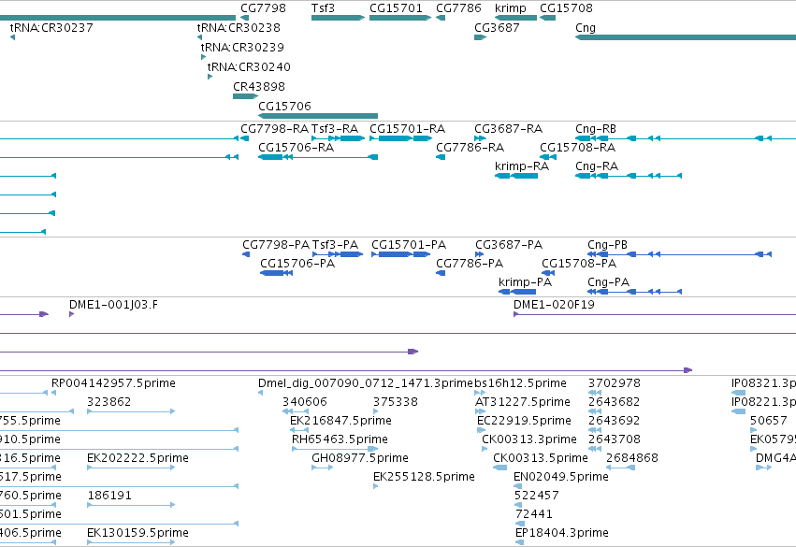This screenshot has width=796, height=547.
Task: Select EK255128.5prime EST label
Action: (424, 477)
